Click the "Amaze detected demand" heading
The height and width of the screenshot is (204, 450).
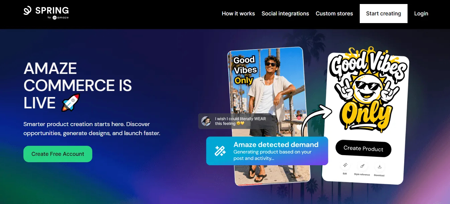point(276,145)
